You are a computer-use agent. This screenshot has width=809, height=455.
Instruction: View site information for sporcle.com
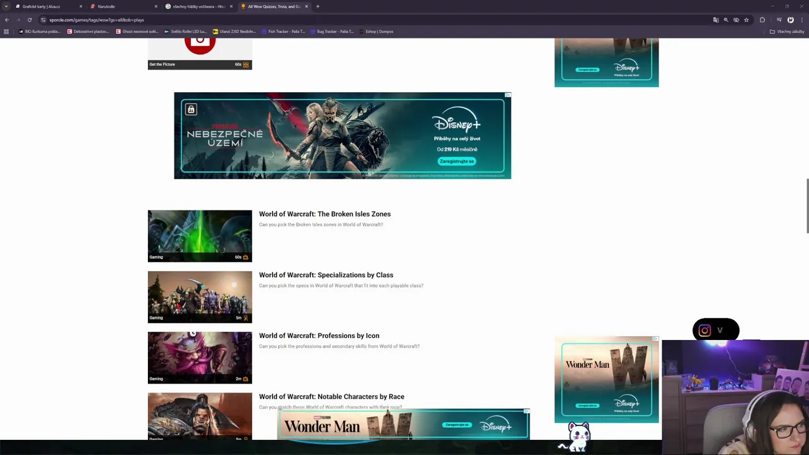coord(43,20)
